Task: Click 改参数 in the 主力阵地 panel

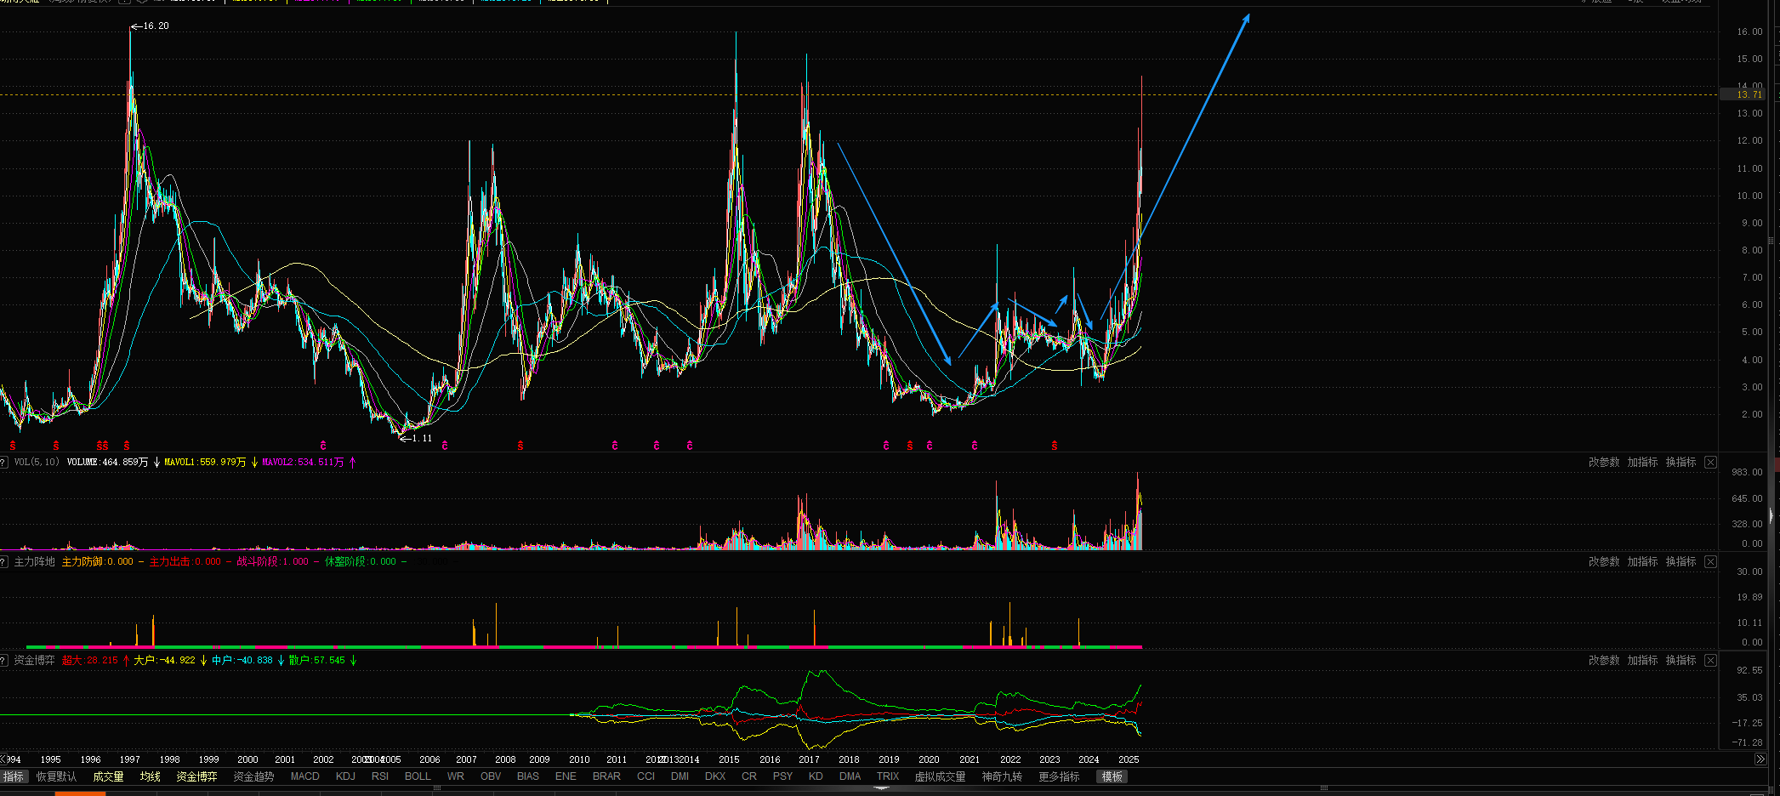Action: click(x=1603, y=561)
